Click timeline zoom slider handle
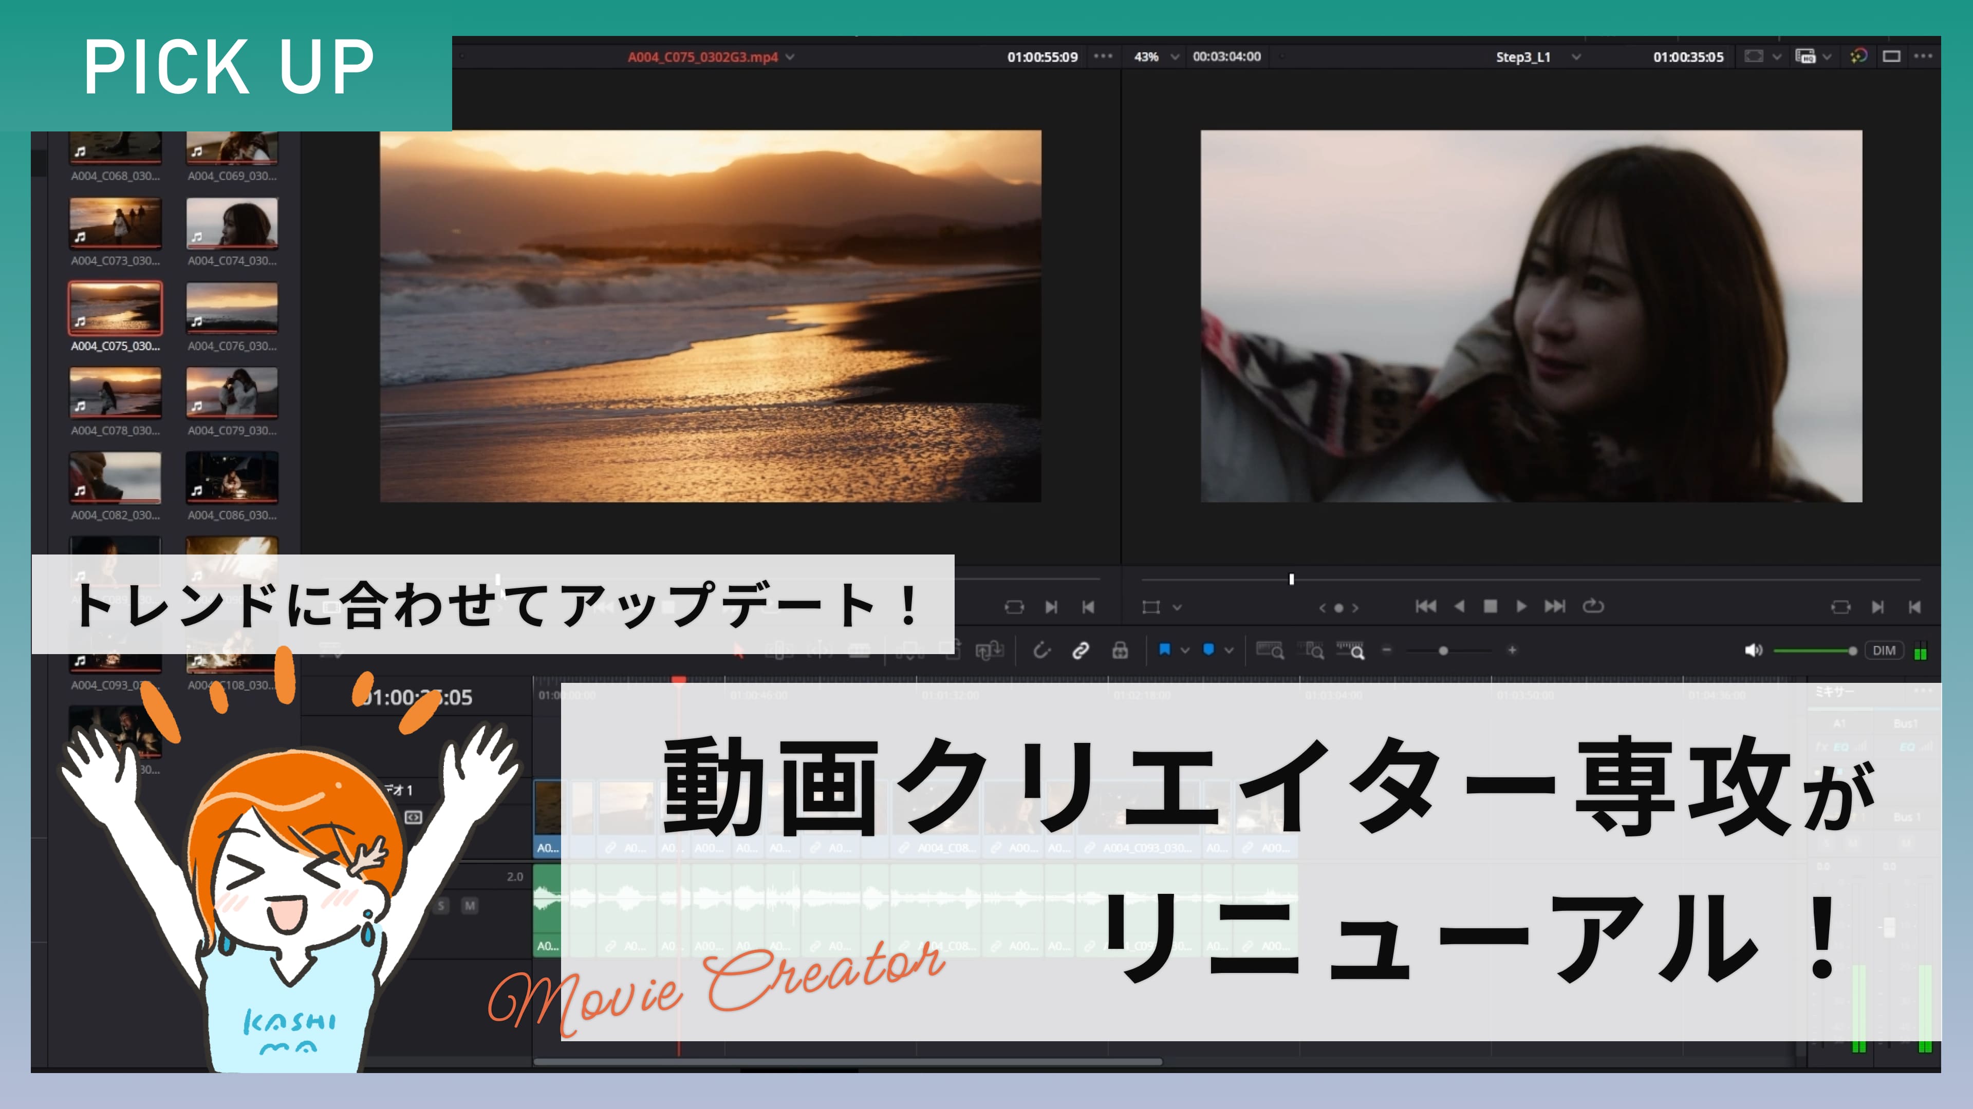1973x1109 pixels. point(1443,651)
